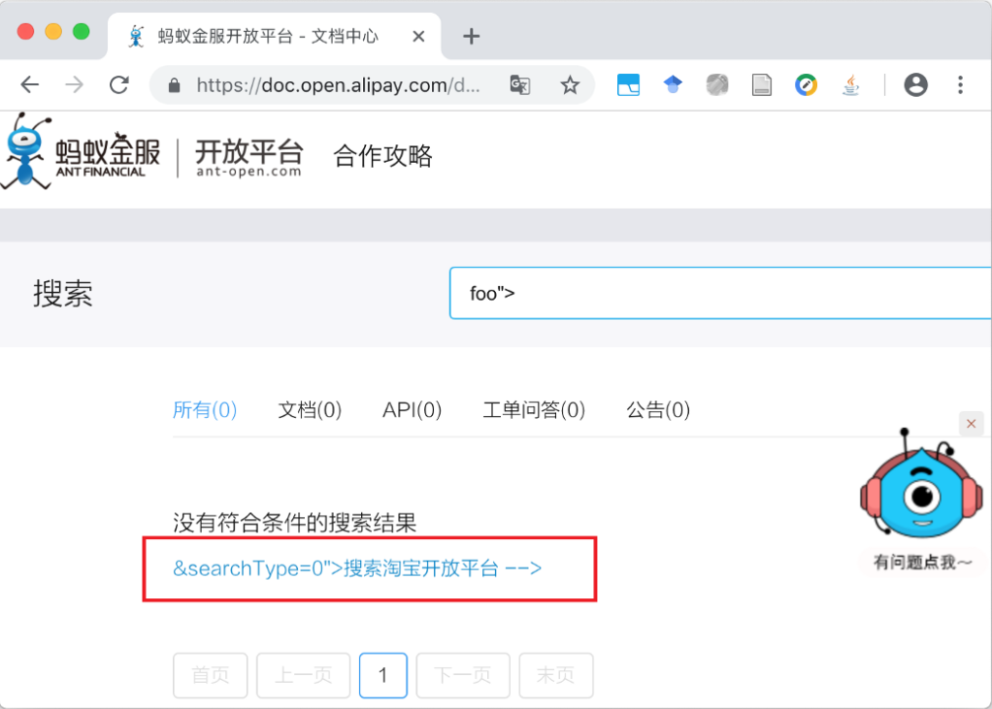
Task: Click the green macOS fullscreen window button
Action: coord(81,32)
